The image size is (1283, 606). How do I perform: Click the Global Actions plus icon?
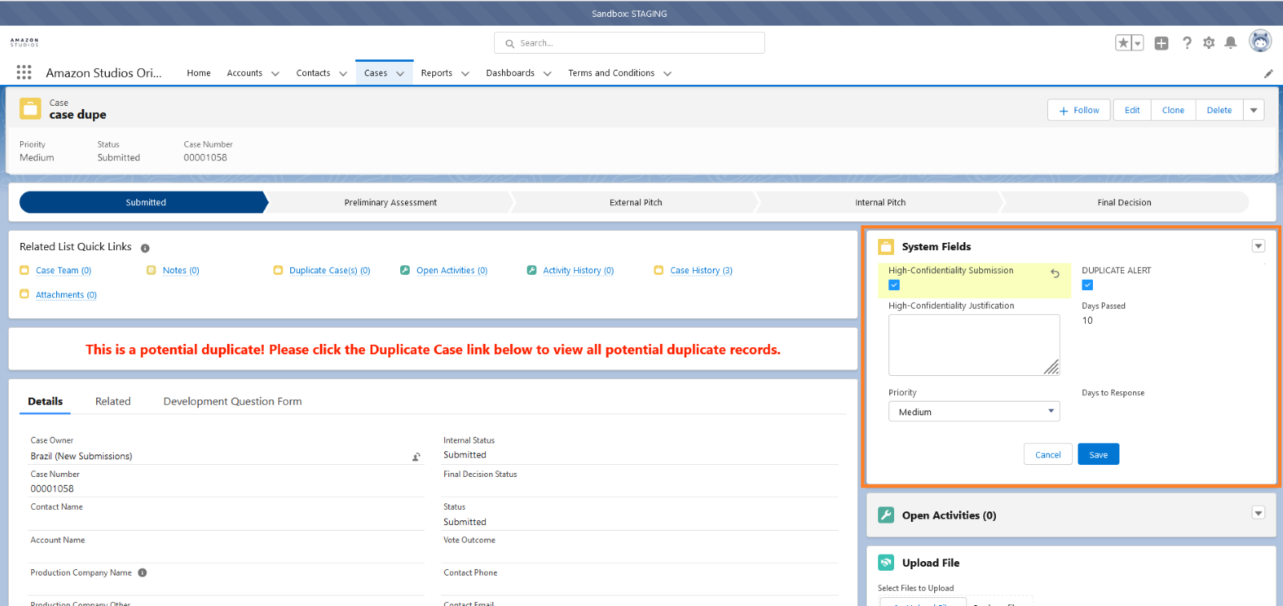click(x=1161, y=43)
